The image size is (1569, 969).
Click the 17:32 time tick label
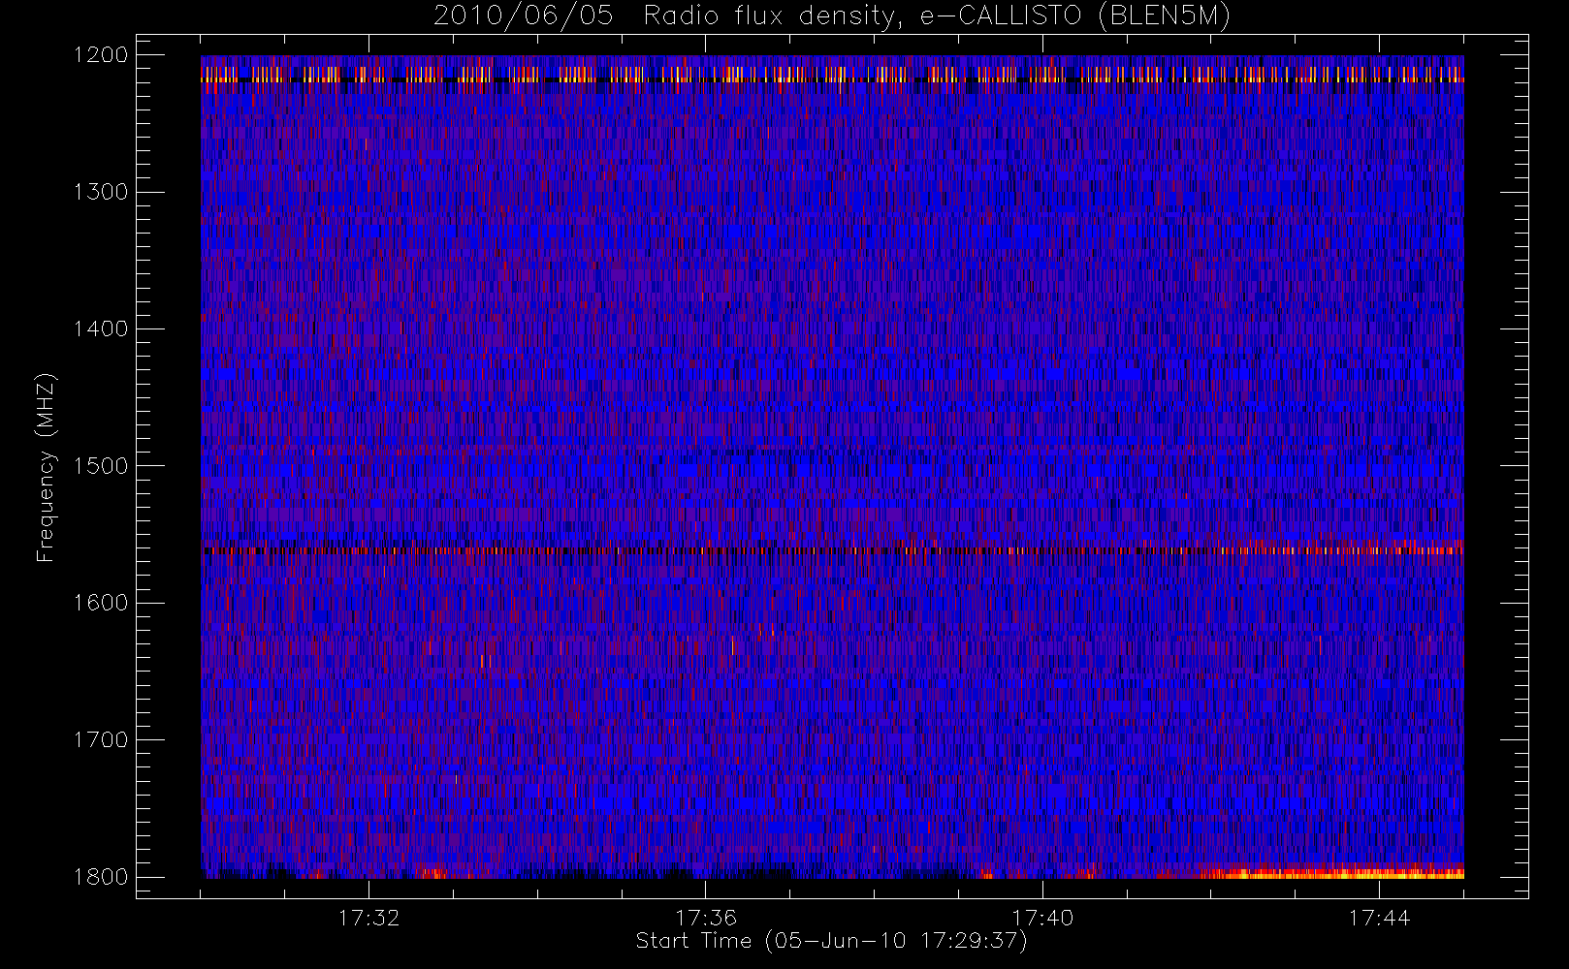click(368, 918)
